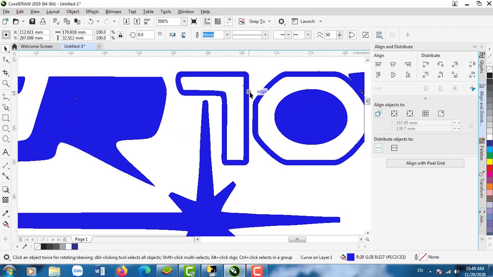Toggle Show Rulers
Viewport: 493px width, 277px height.
[207, 22]
